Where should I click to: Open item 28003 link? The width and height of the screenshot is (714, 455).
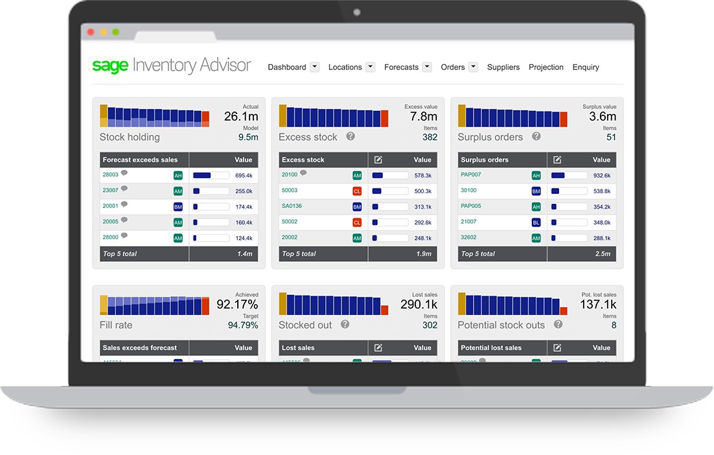point(110,174)
